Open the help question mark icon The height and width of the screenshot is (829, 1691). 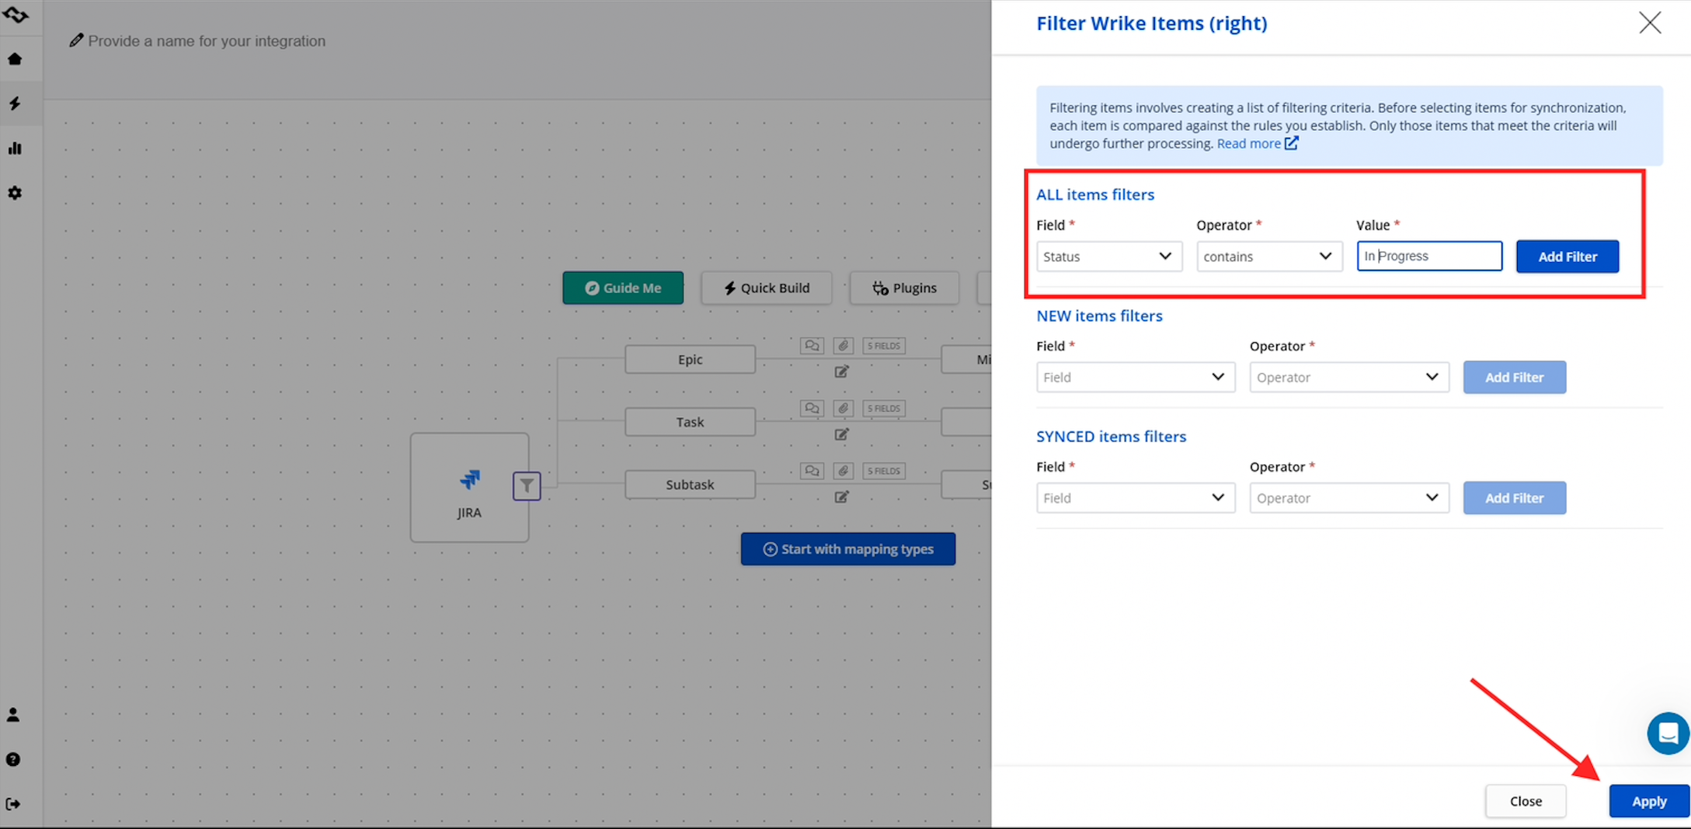(13, 760)
